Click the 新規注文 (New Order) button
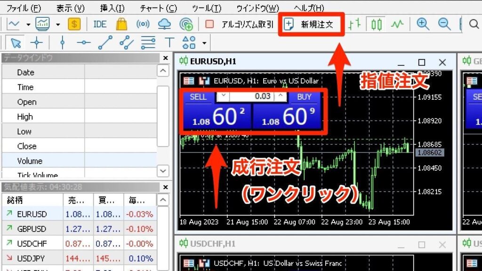This screenshot has width=482, height=271. 311,24
